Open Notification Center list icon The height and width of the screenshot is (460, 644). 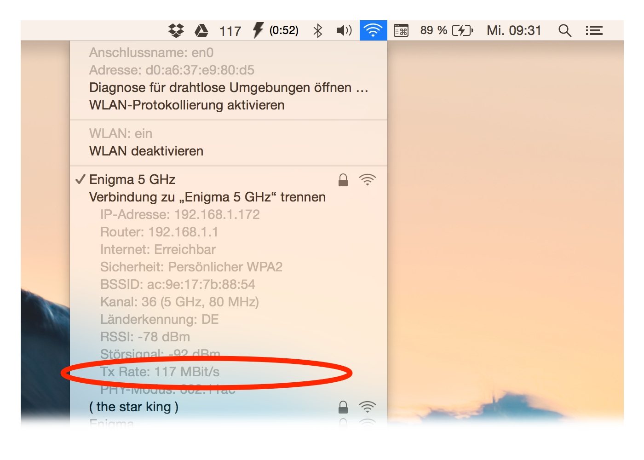coord(594,30)
